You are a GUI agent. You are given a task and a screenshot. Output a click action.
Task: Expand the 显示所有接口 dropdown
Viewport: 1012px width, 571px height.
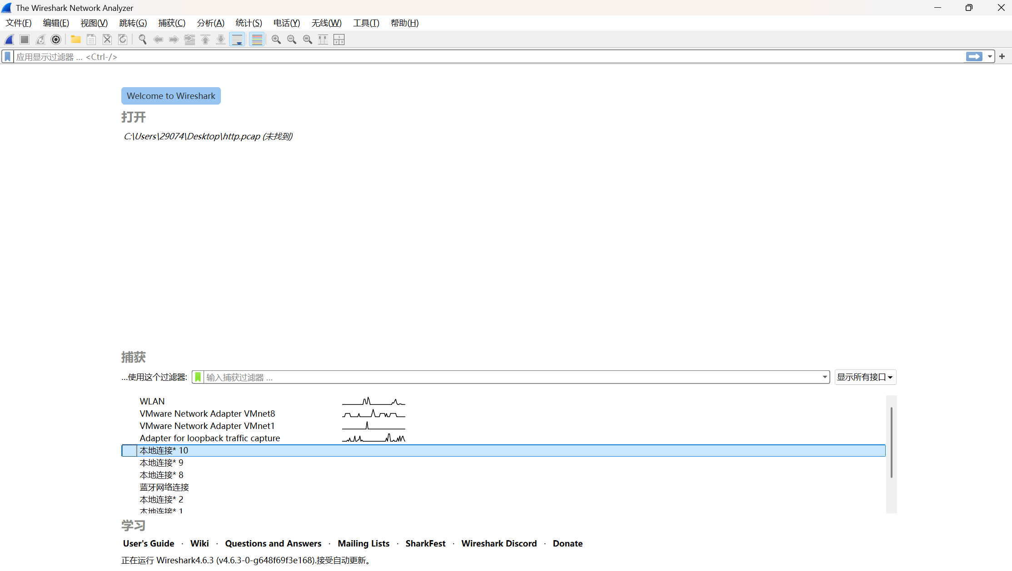(865, 377)
